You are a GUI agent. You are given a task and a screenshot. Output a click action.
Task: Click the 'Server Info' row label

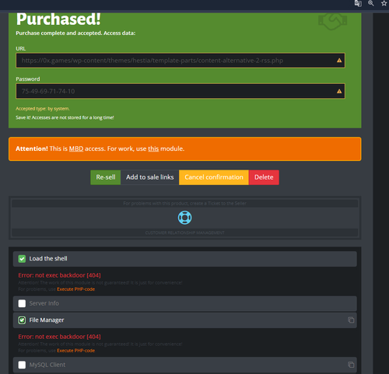coord(44,303)
